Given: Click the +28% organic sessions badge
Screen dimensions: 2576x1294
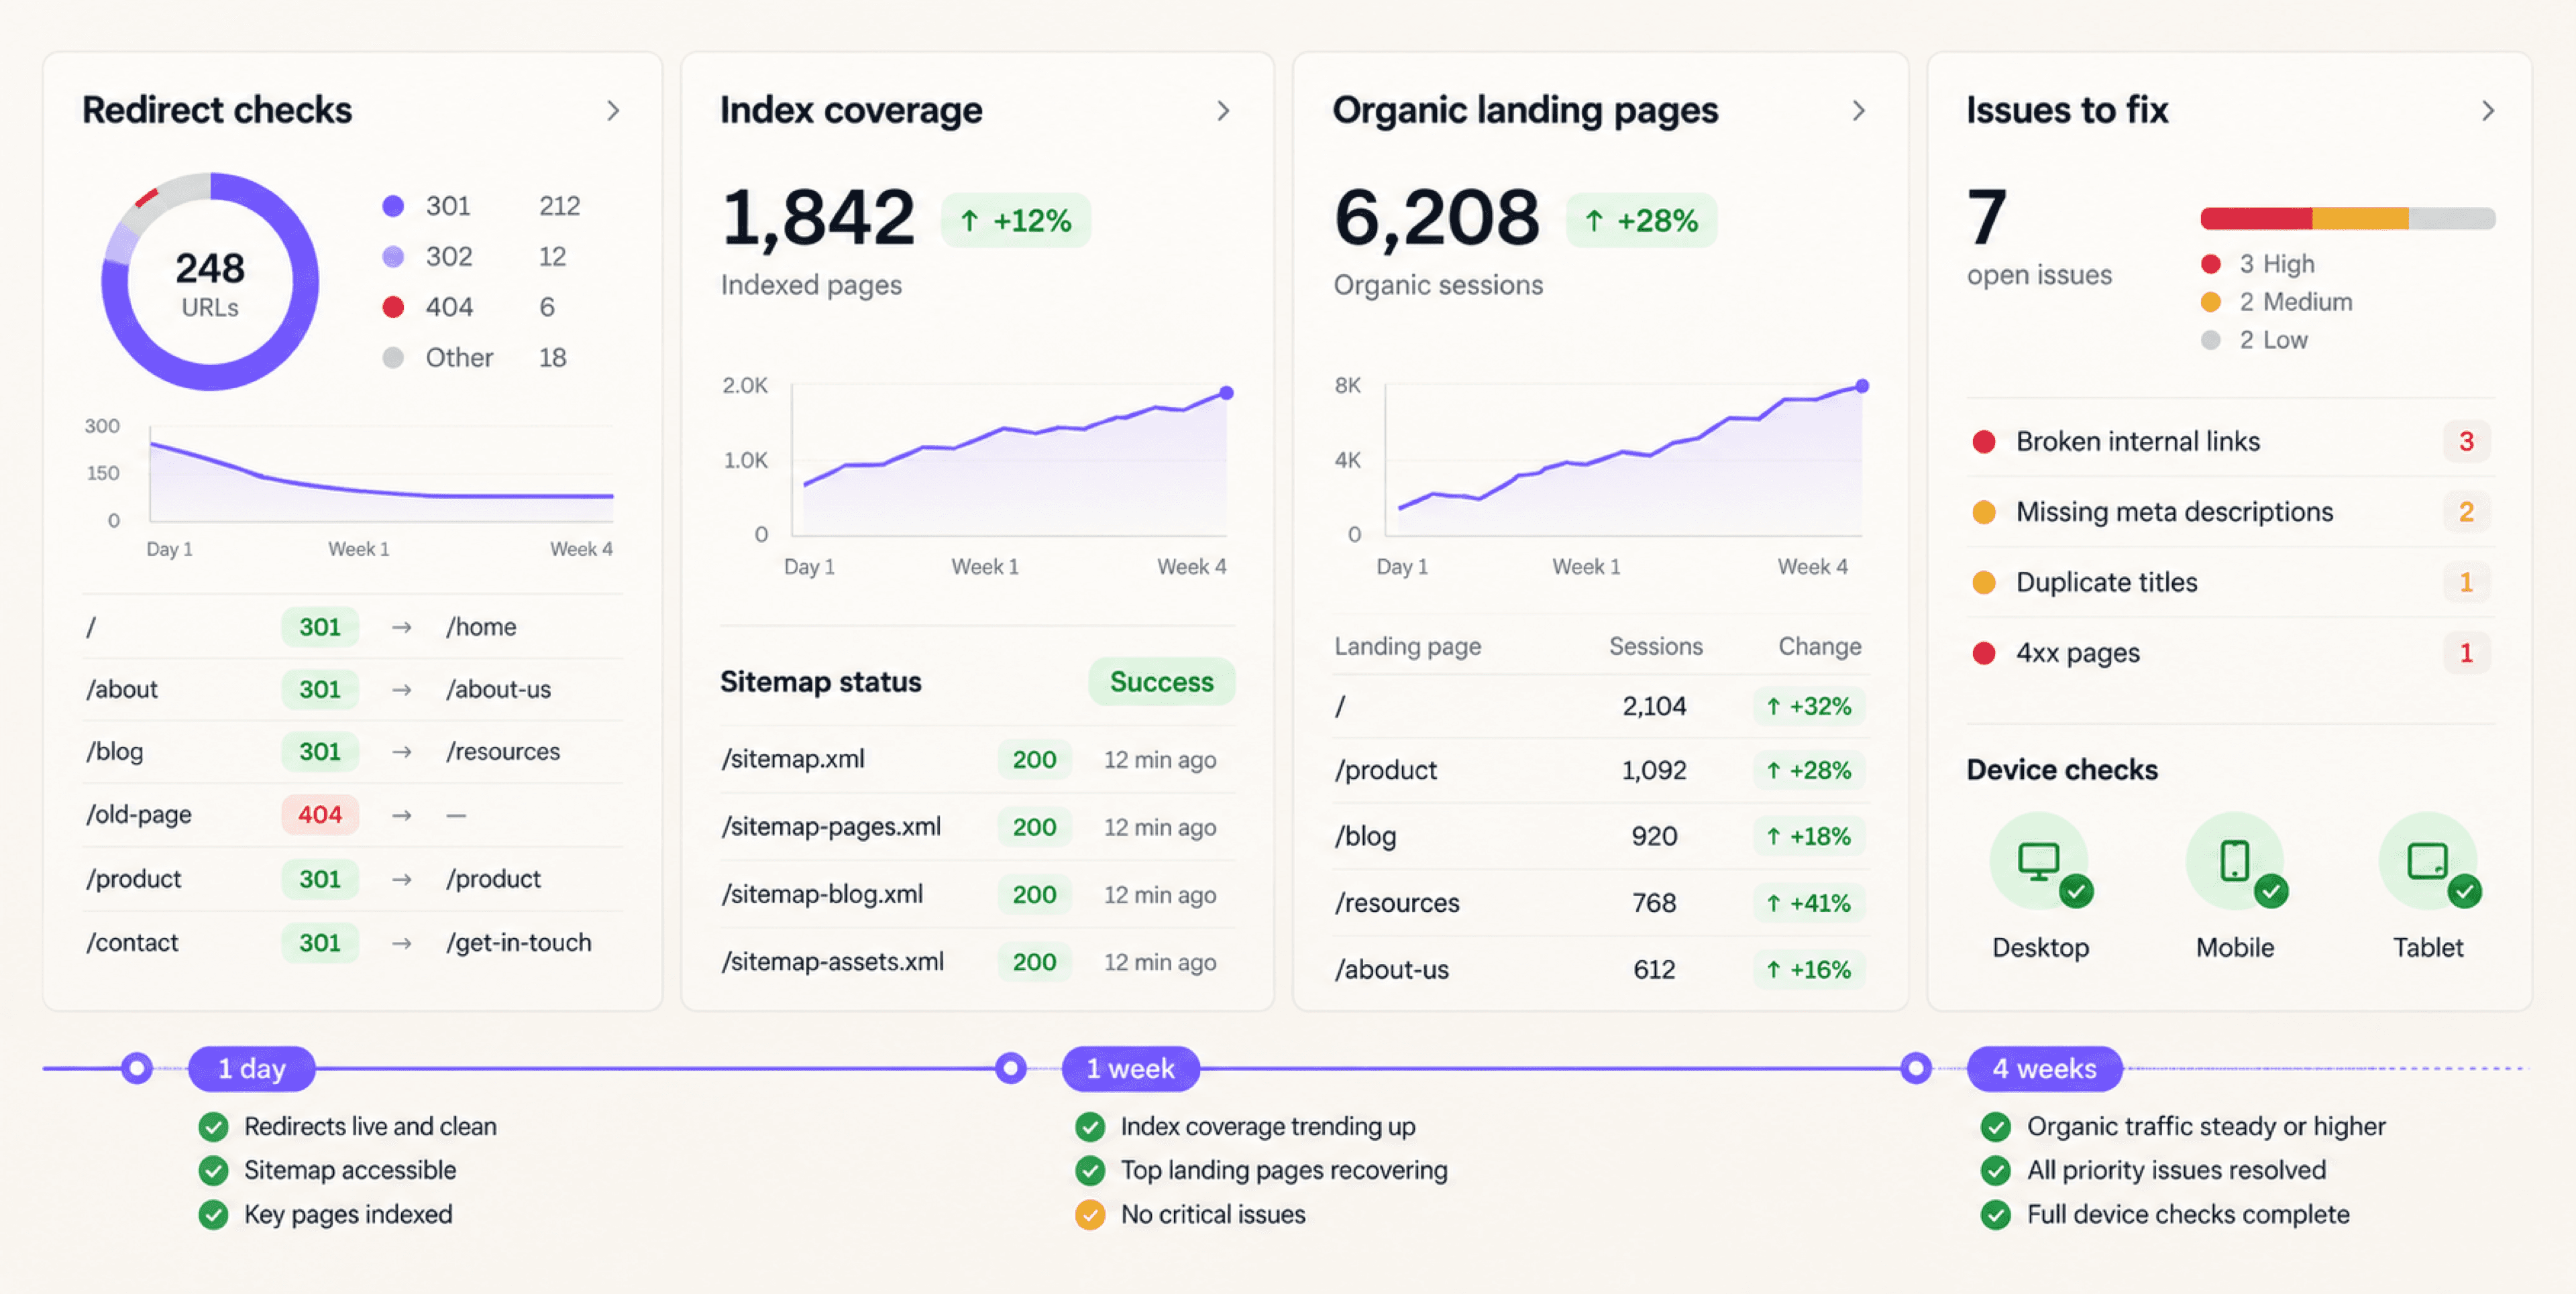Looking at the screenshot, I should click(x=1641, y=220).
